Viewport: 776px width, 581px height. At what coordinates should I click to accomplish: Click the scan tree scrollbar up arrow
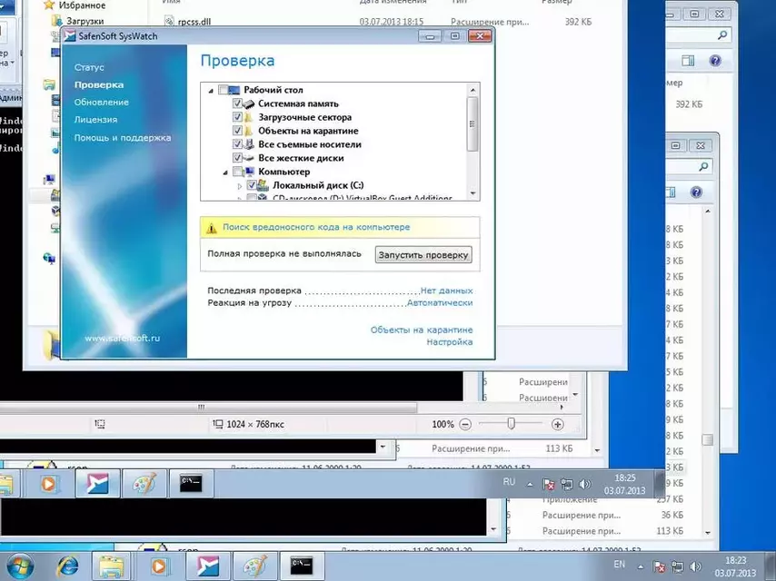pos(473,90)
